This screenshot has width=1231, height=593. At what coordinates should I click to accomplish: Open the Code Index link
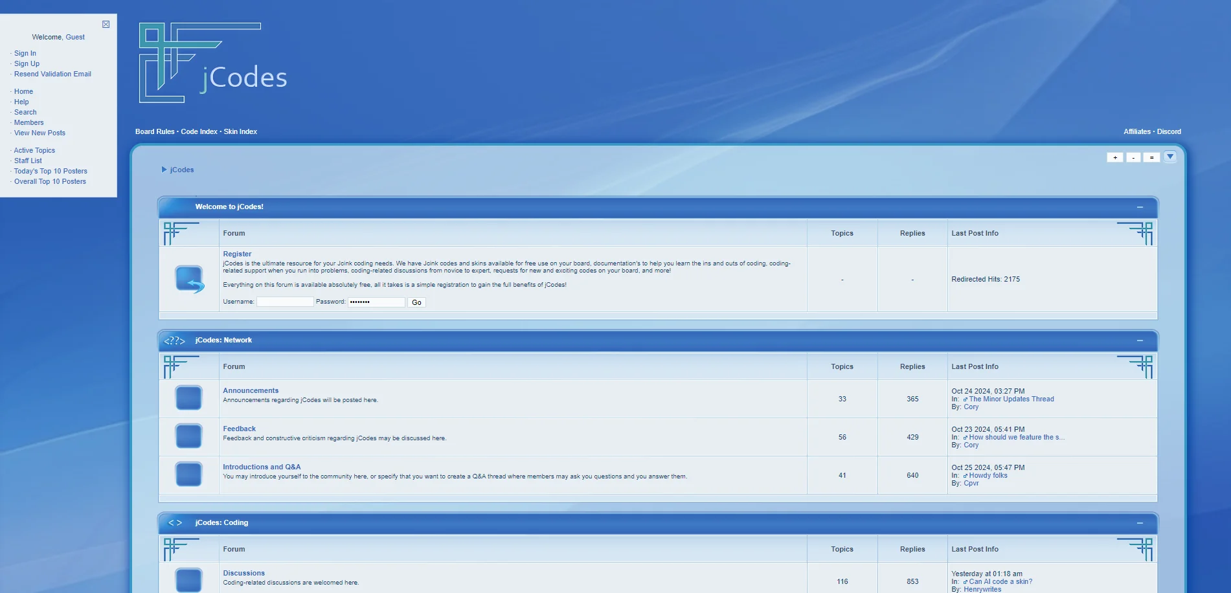point(199,131)
